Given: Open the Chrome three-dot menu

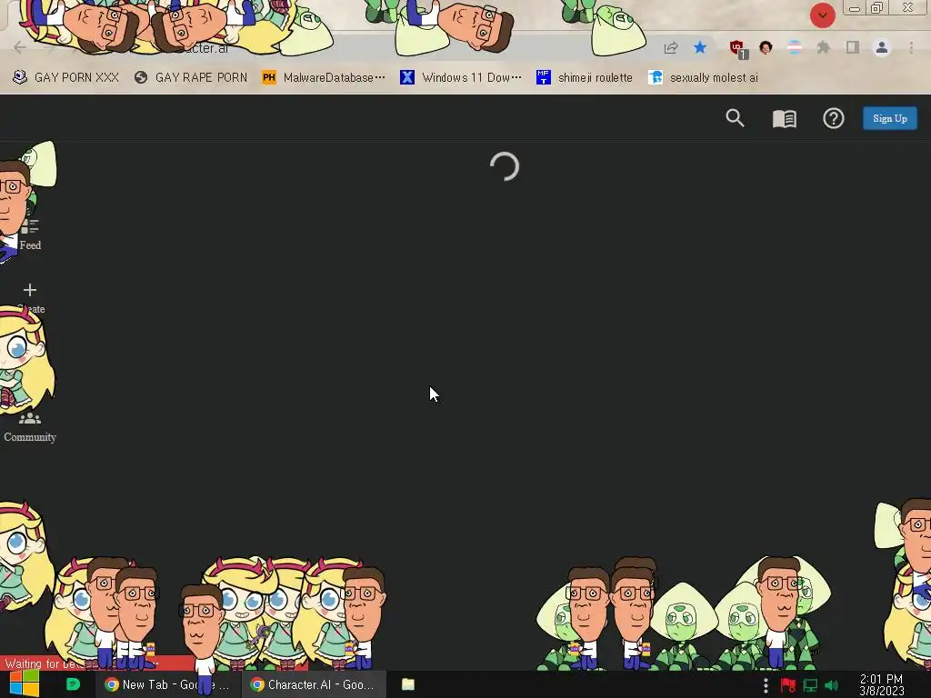Looking at the screenshot, I should click(911, 47).
